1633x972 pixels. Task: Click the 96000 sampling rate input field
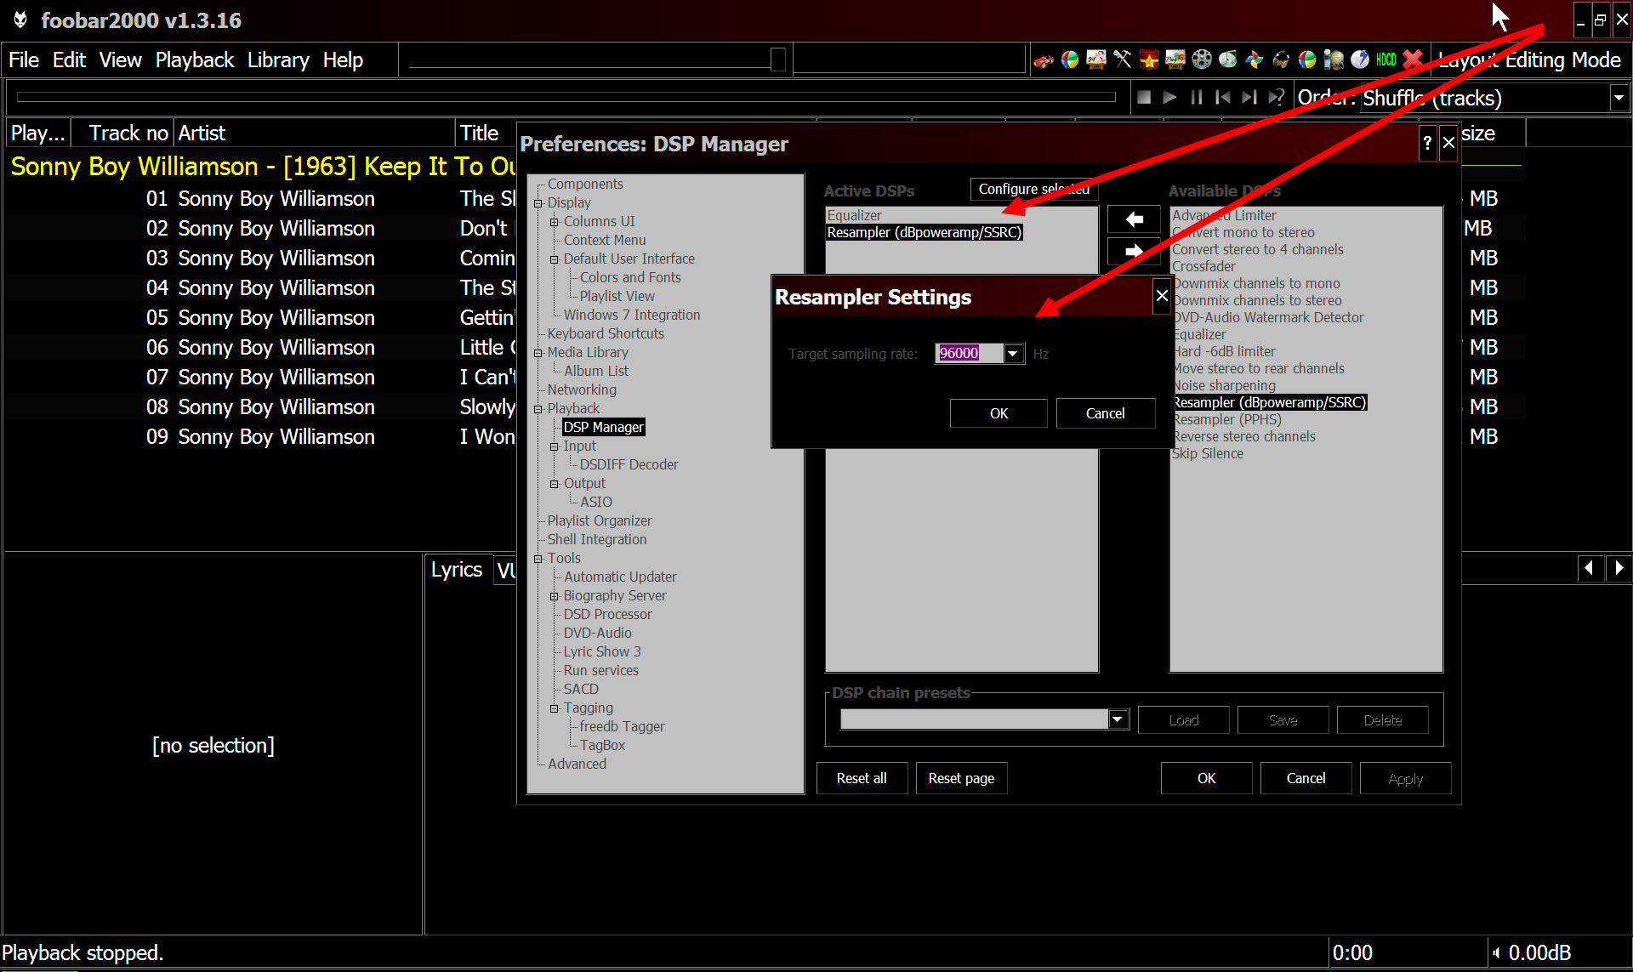pos(969,353)
